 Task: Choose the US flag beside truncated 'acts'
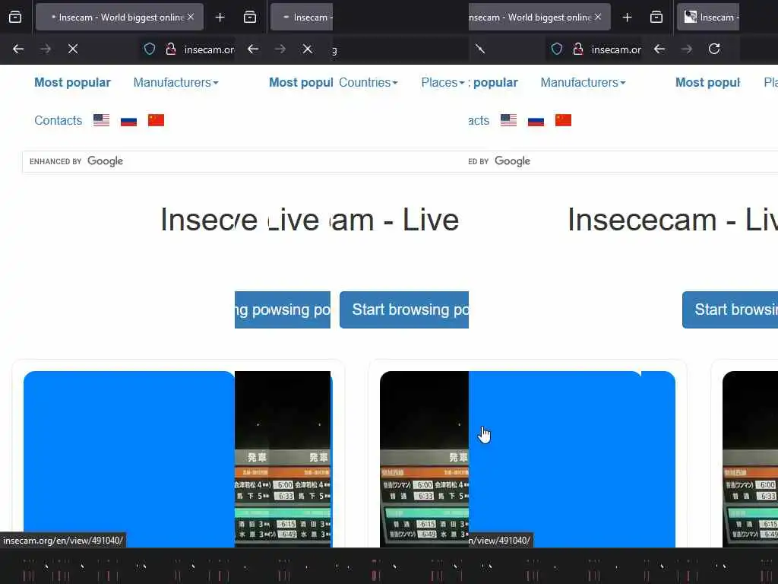pyautogui.click(x=508, y=120)
